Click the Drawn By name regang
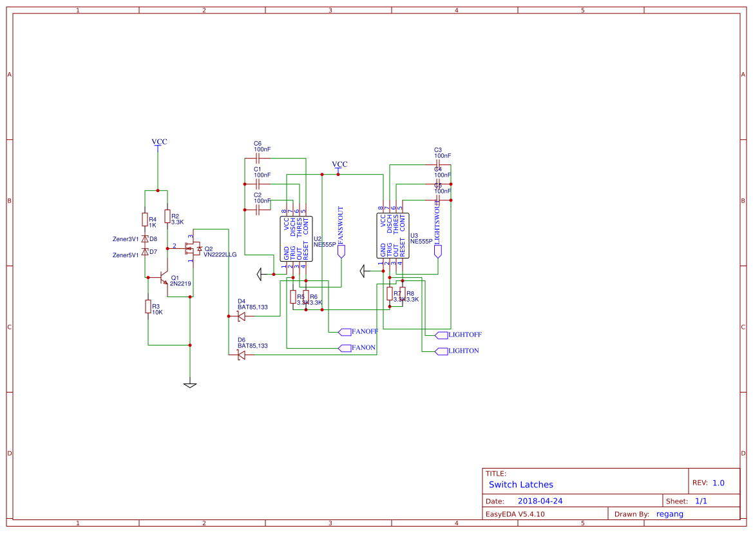The image size is (753, 533). pos(670,514)
